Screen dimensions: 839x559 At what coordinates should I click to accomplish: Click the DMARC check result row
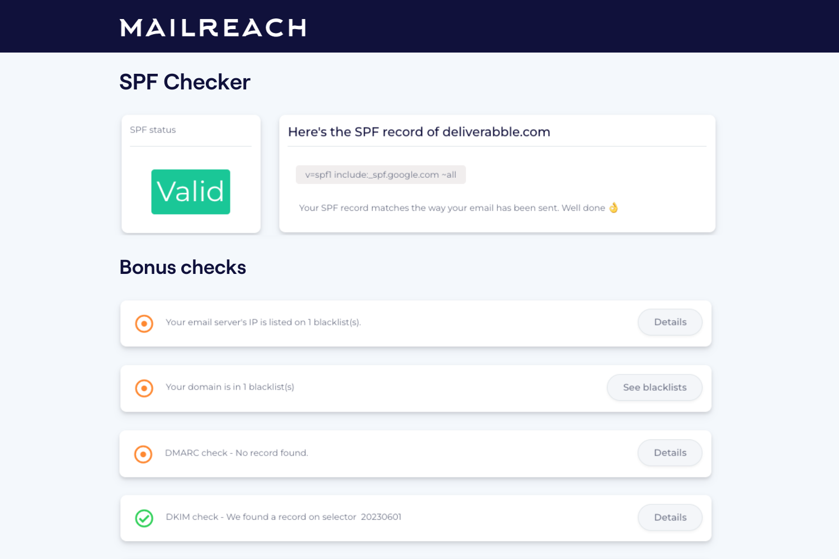coord(236,453)
